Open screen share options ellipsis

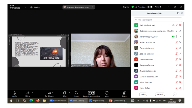pyautogui.click(x=93, y=7)
